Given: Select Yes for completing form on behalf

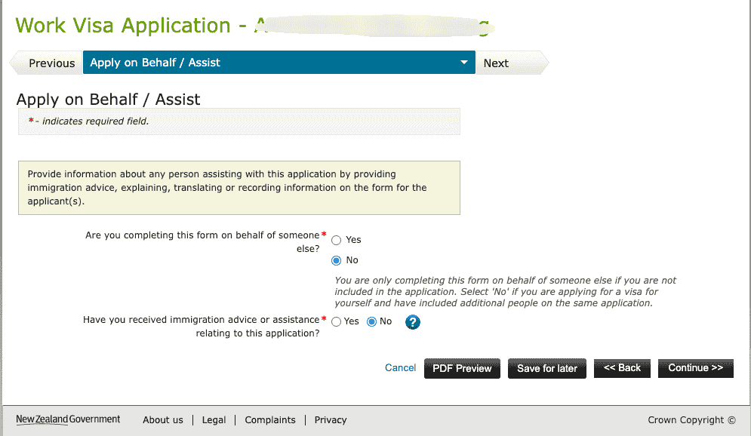Looking at the screenshot, I should click(x=336, y=239).
